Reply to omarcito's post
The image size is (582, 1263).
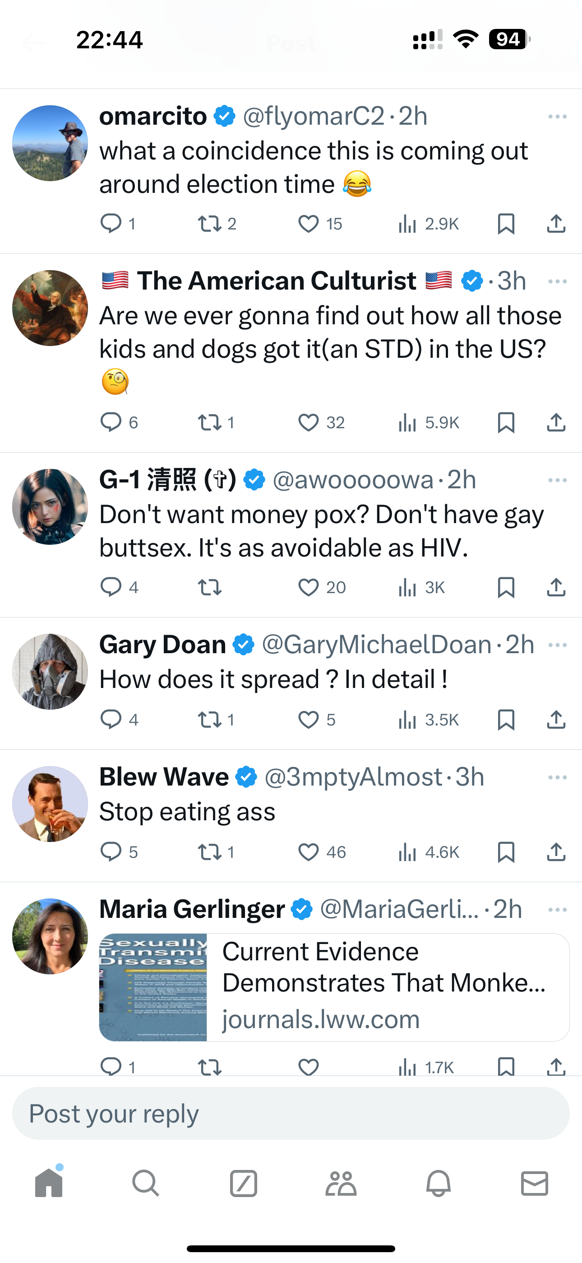pos(111,224)
